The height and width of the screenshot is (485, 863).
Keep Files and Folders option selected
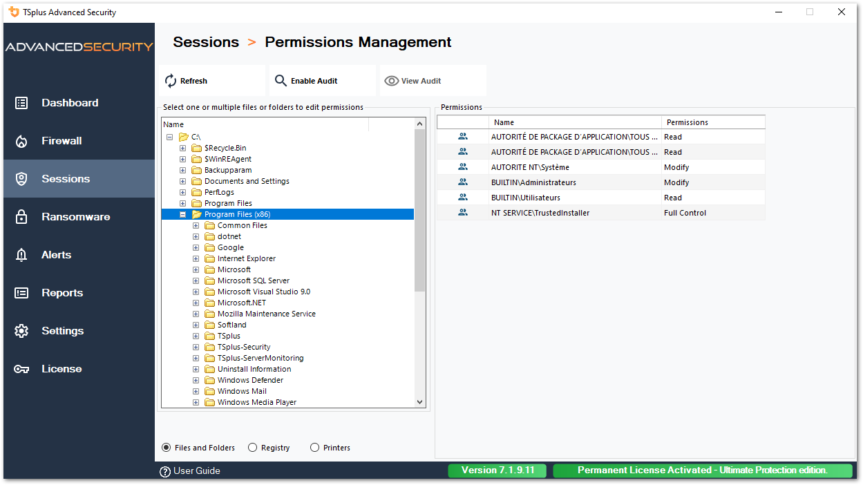click(x=166, y=448)
